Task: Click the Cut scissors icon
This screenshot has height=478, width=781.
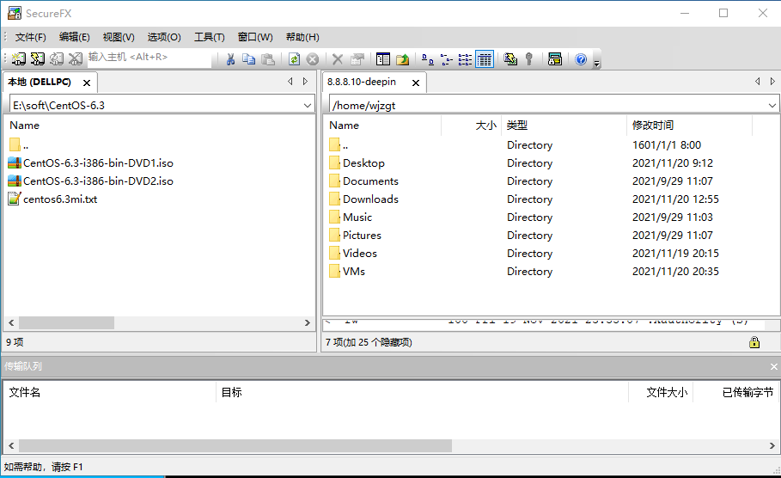Action: tap(230, 59)
